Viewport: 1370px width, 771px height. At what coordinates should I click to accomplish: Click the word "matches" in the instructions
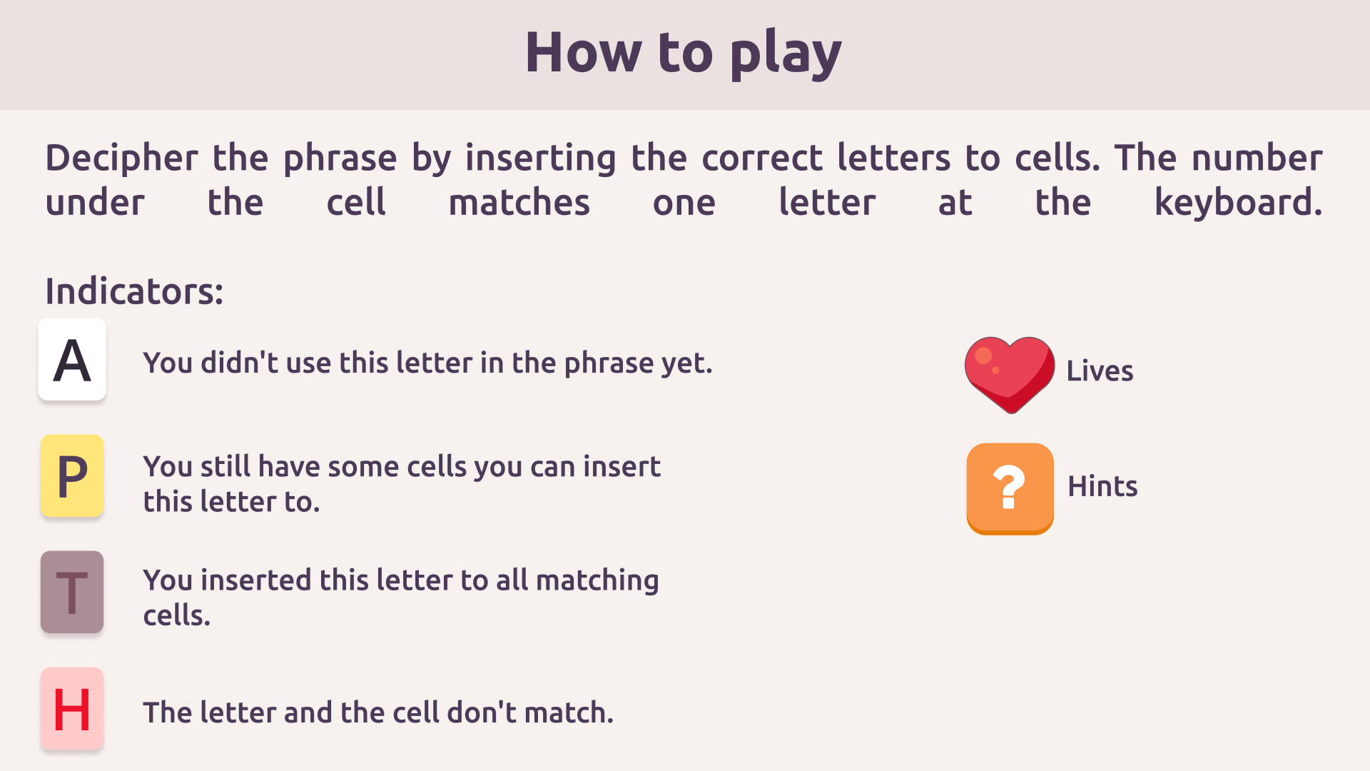pyautogui.click(x=519, y=203)
